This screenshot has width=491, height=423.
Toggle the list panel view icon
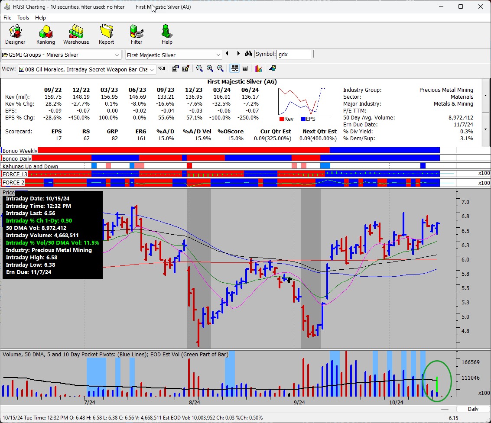coord(245,68)
